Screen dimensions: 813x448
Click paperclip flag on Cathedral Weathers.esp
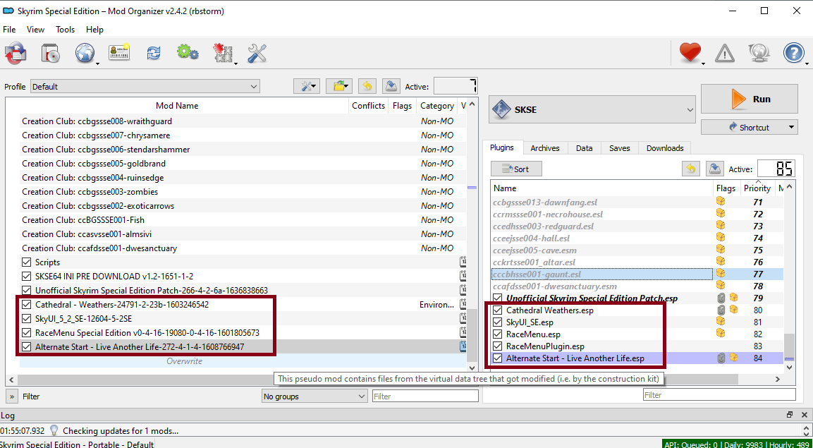tap(720, 310)
